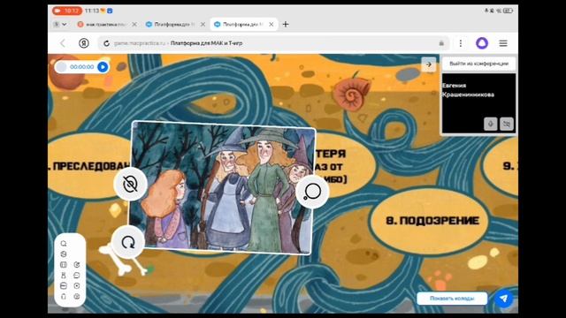Open the browser hamburger menu
The image size is (566, 318).
[x=503, y=43]
